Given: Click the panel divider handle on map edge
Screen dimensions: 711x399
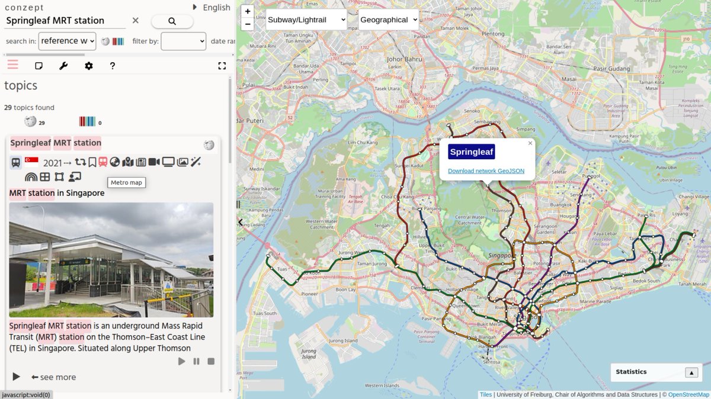Looking at the screenshot, I should [x=238, y=204].
